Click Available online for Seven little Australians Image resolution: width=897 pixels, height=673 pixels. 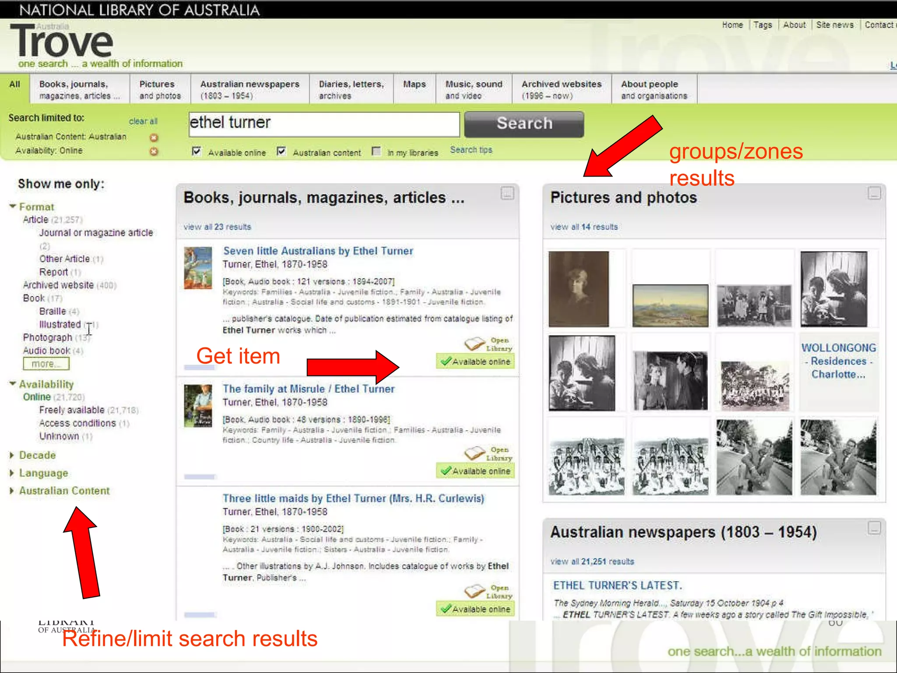pyautogui.click(x=475, y=361)
